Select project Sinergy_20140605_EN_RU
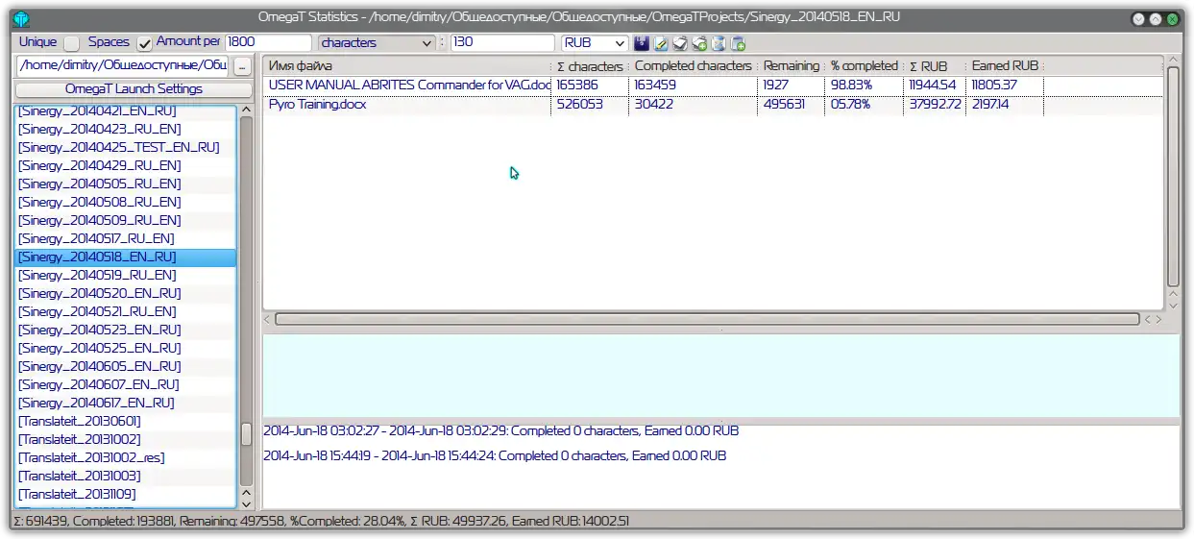 coord(126,366)
